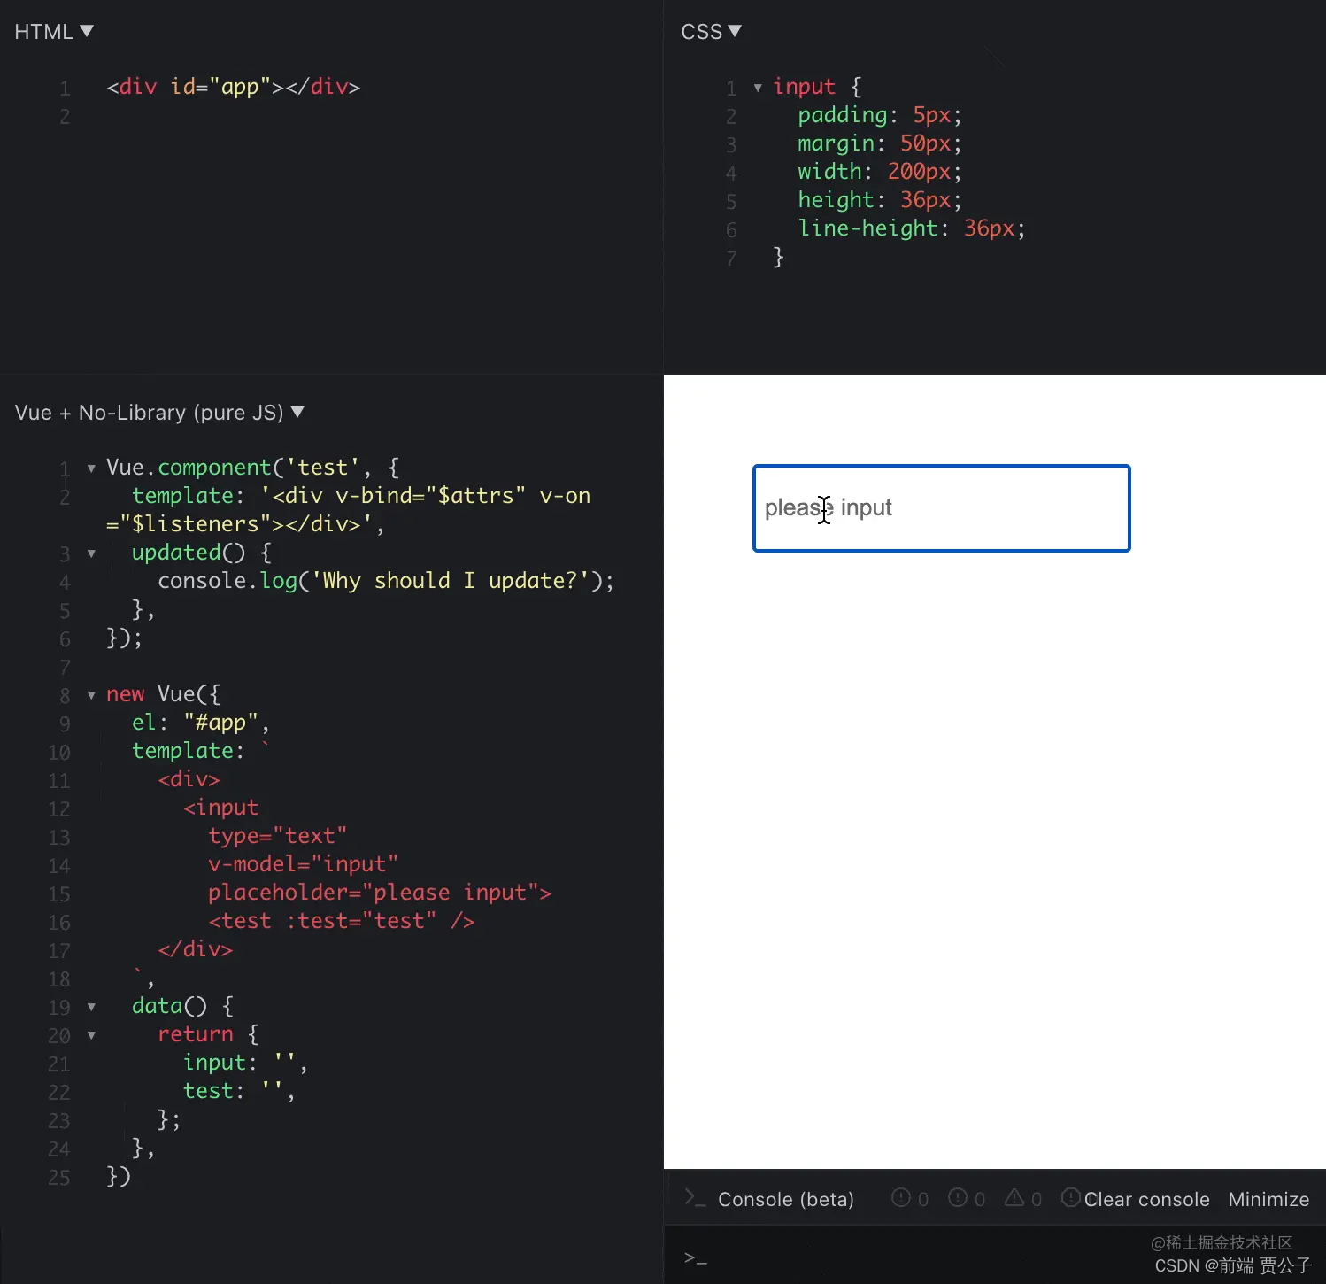1326x1284 pixels.
Task: Collapse the updated() code block
Action: click(92, 553)
